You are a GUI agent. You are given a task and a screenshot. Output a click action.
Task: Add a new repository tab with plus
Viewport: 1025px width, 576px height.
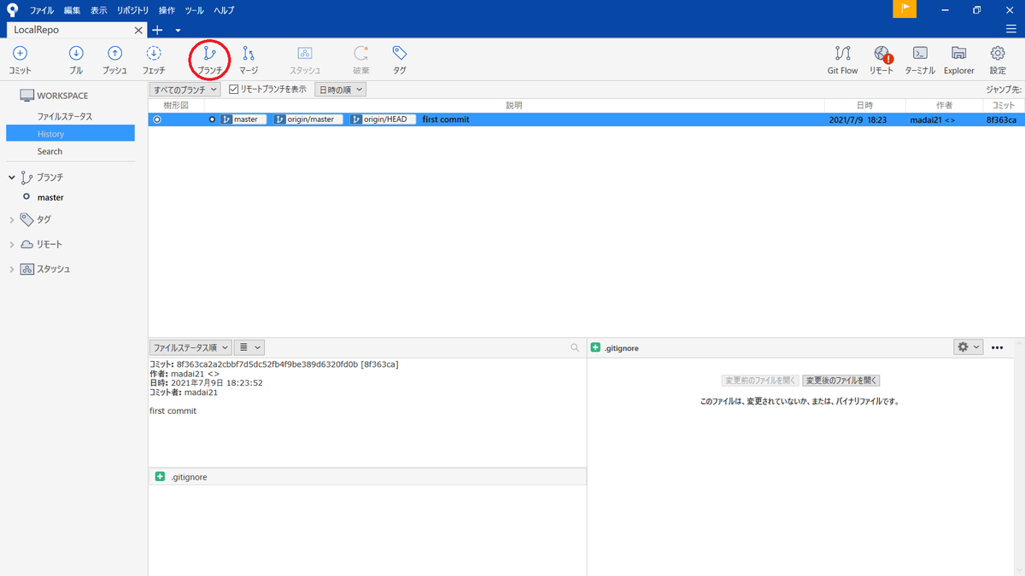tap(157, 30)
